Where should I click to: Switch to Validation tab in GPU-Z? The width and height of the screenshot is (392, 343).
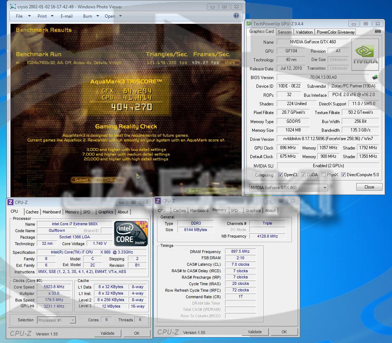[304, 32]
